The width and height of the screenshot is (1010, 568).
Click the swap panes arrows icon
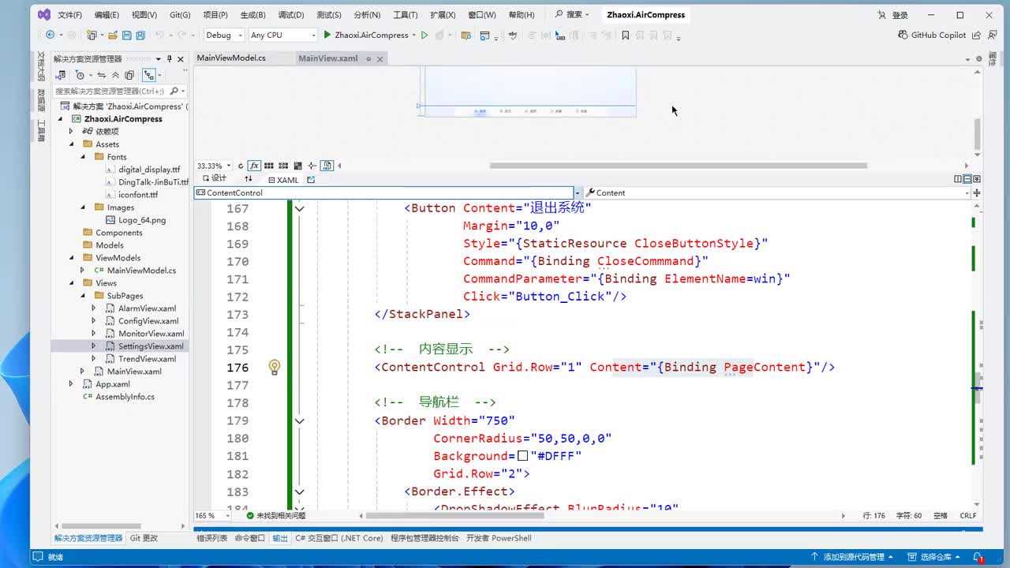(x=249, y=179)
